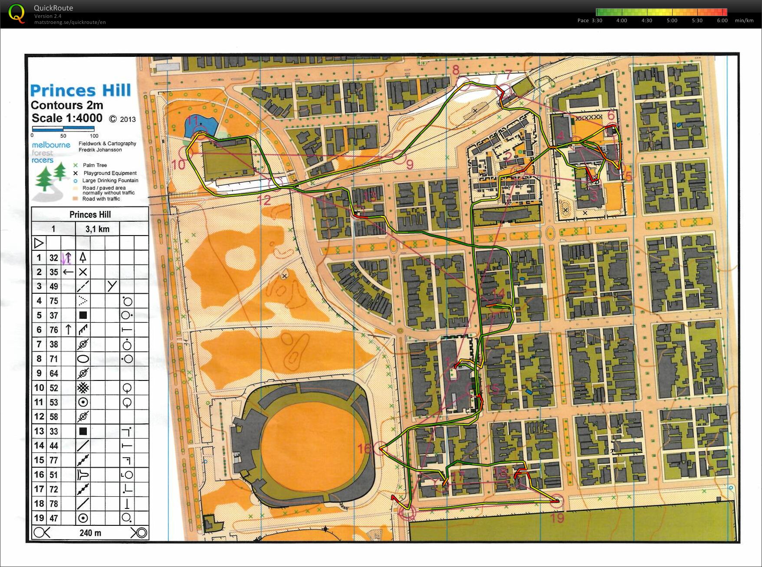Image resolution: width=762 pixels, height=567 pixels.
Task: Click the crosshatch symbol in control row 10
Action: coord(83,388)
